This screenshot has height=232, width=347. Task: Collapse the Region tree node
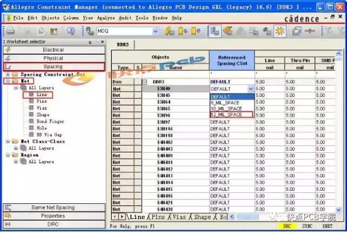coord(8,155)
